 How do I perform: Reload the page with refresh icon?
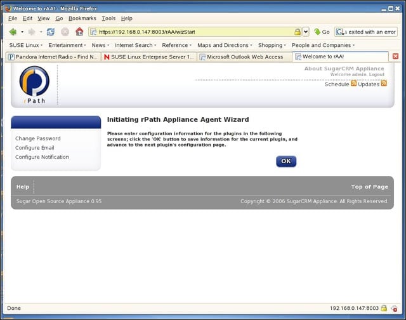(51, 32)
